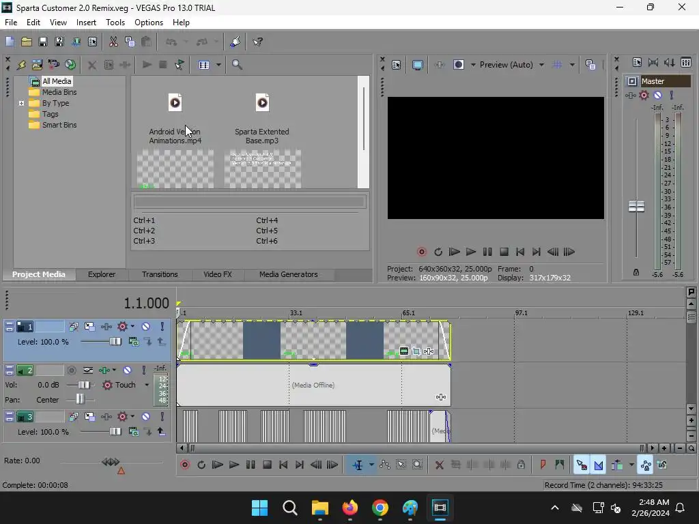Click the Delete X icon in timeline toolbar
This screenshot has height=524, width=699.
439,465
